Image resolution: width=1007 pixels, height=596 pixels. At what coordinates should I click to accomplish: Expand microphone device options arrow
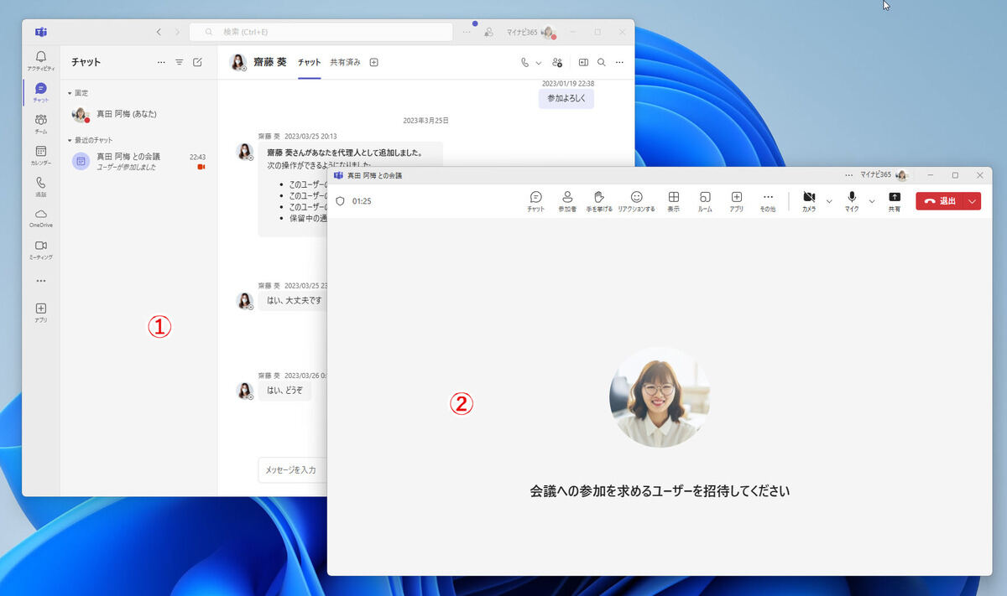pos(872,201)
